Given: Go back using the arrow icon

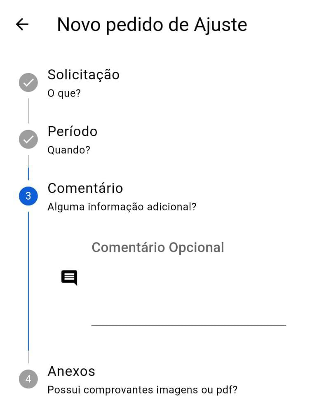Looking at the screenshot, I should [22, 25].
